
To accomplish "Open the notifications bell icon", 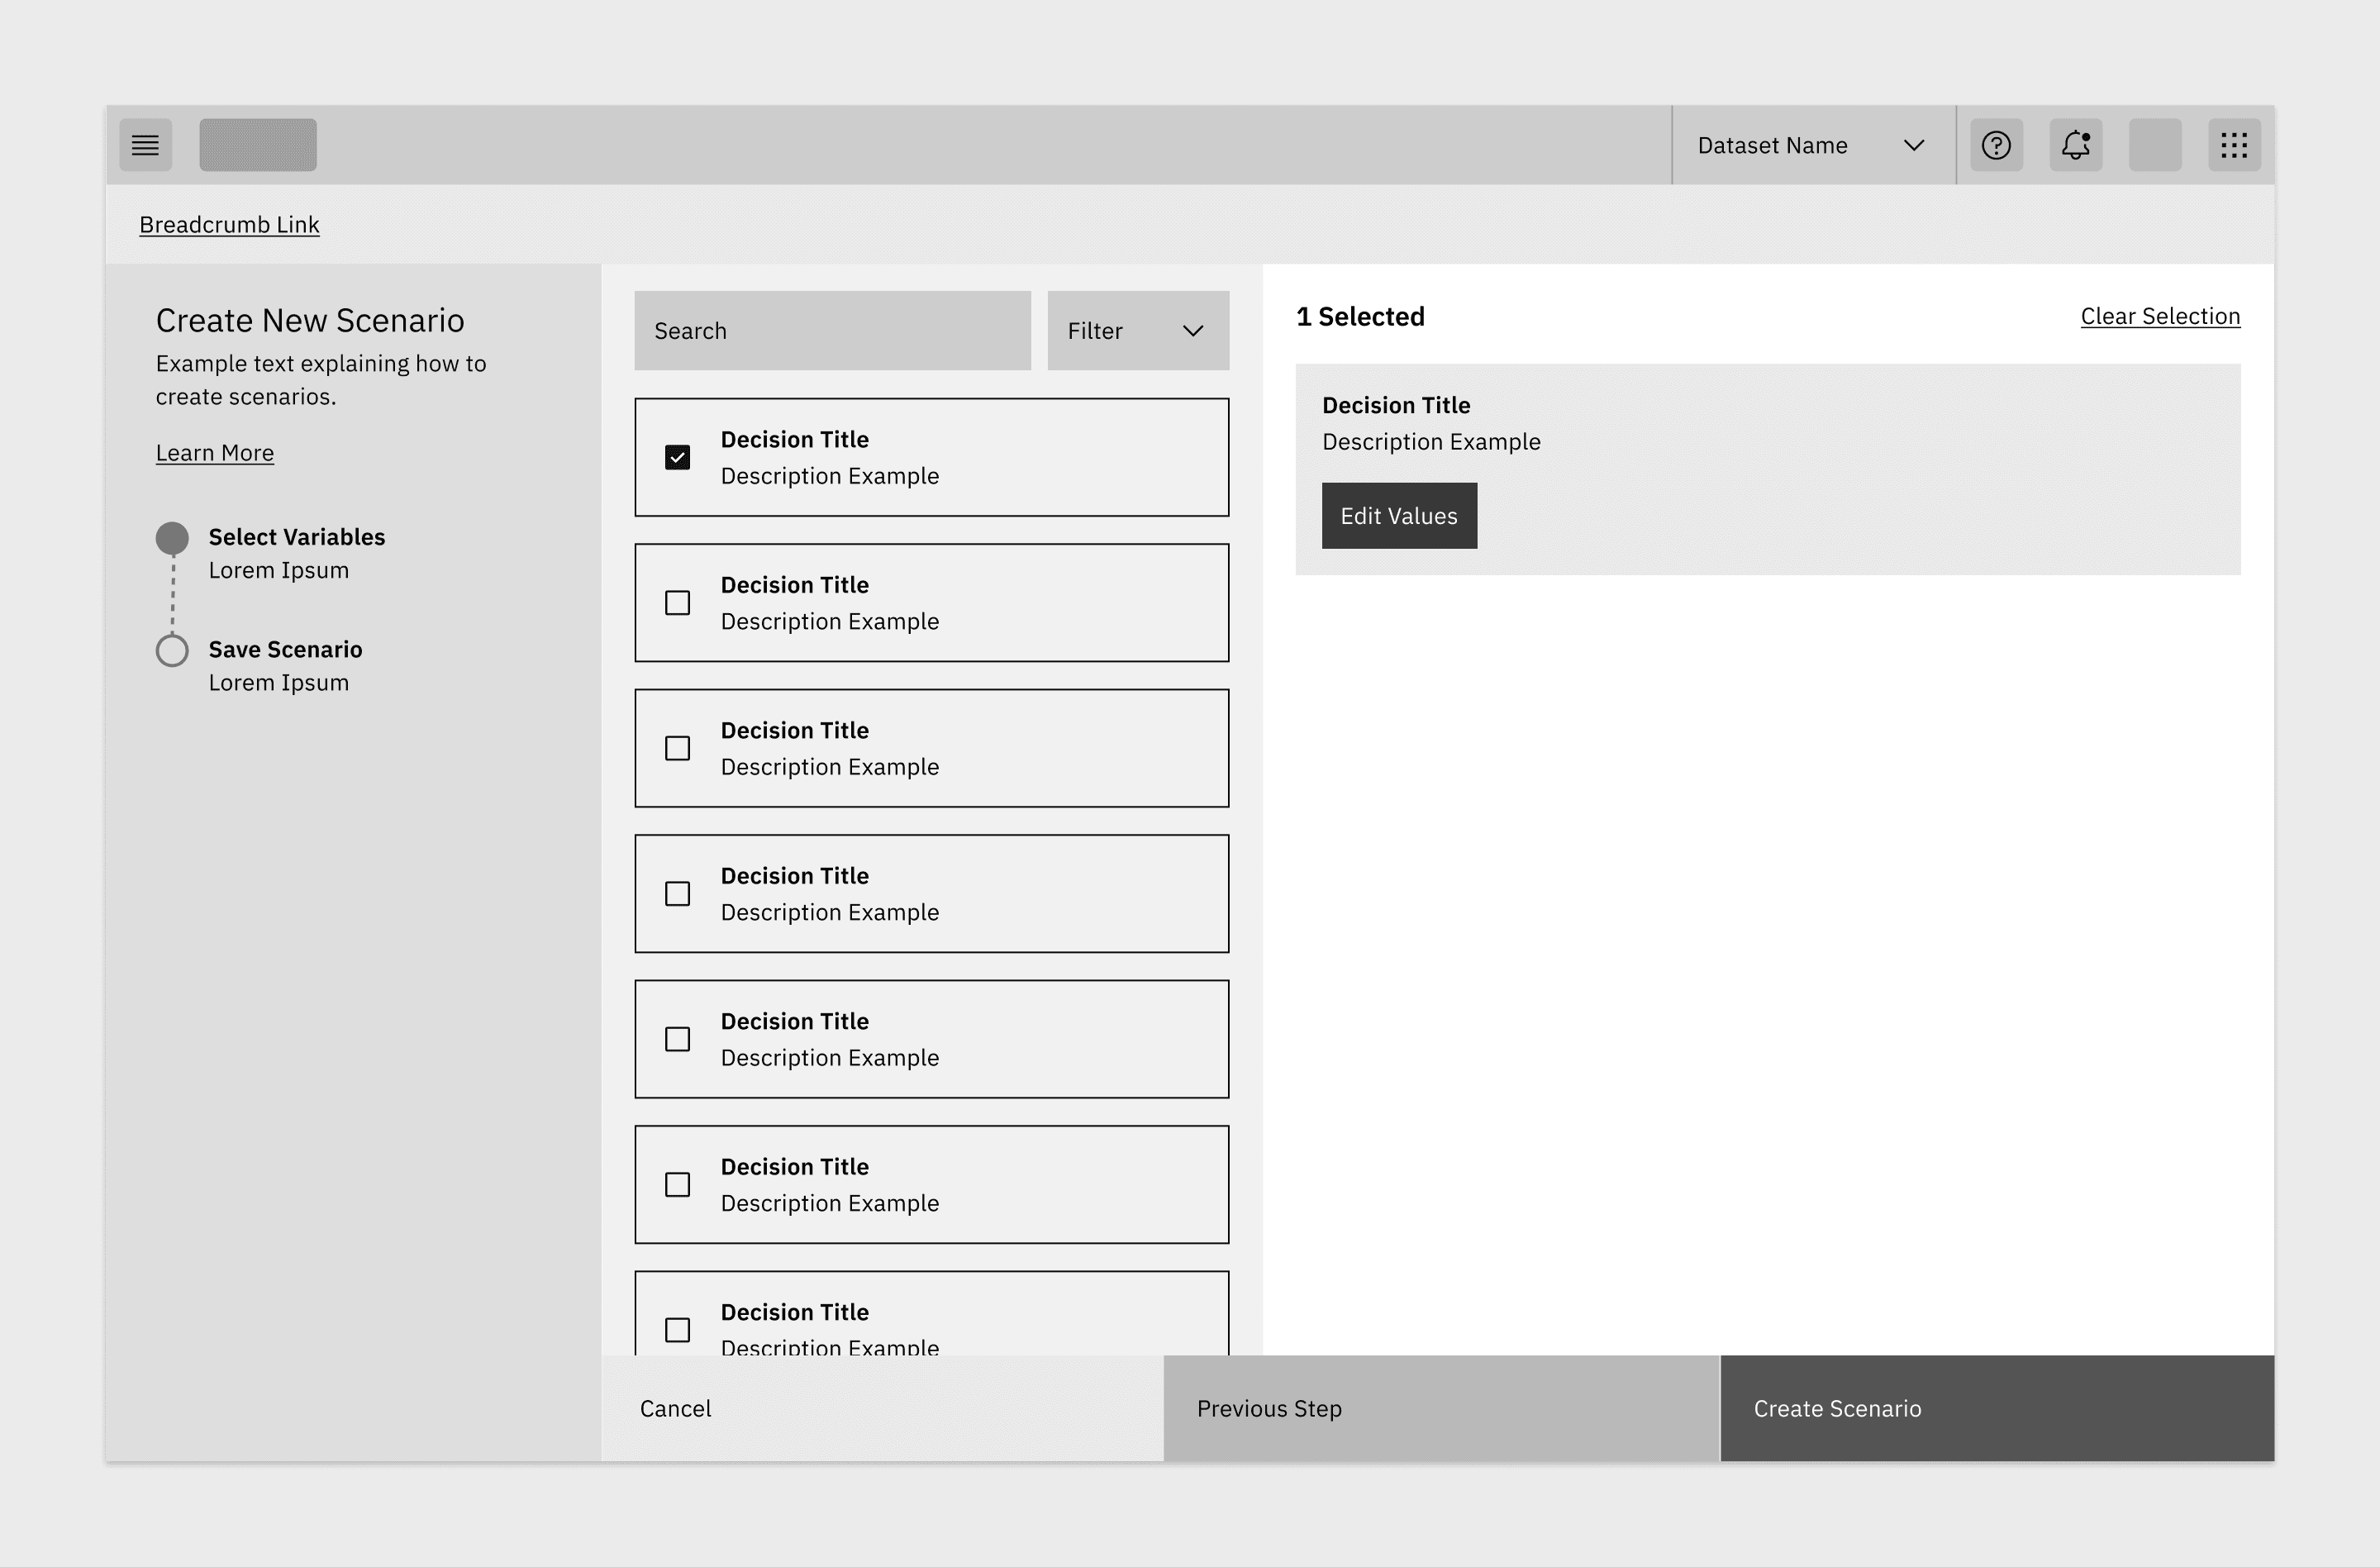I will (2075, 145).
